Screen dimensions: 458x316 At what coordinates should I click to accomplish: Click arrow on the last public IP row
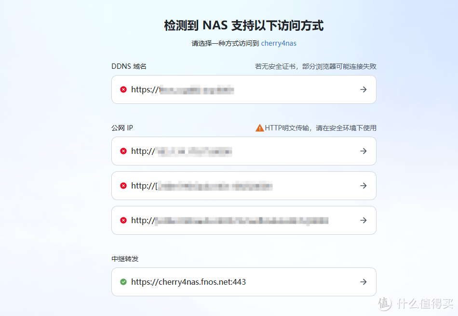(x=364, y=220)
